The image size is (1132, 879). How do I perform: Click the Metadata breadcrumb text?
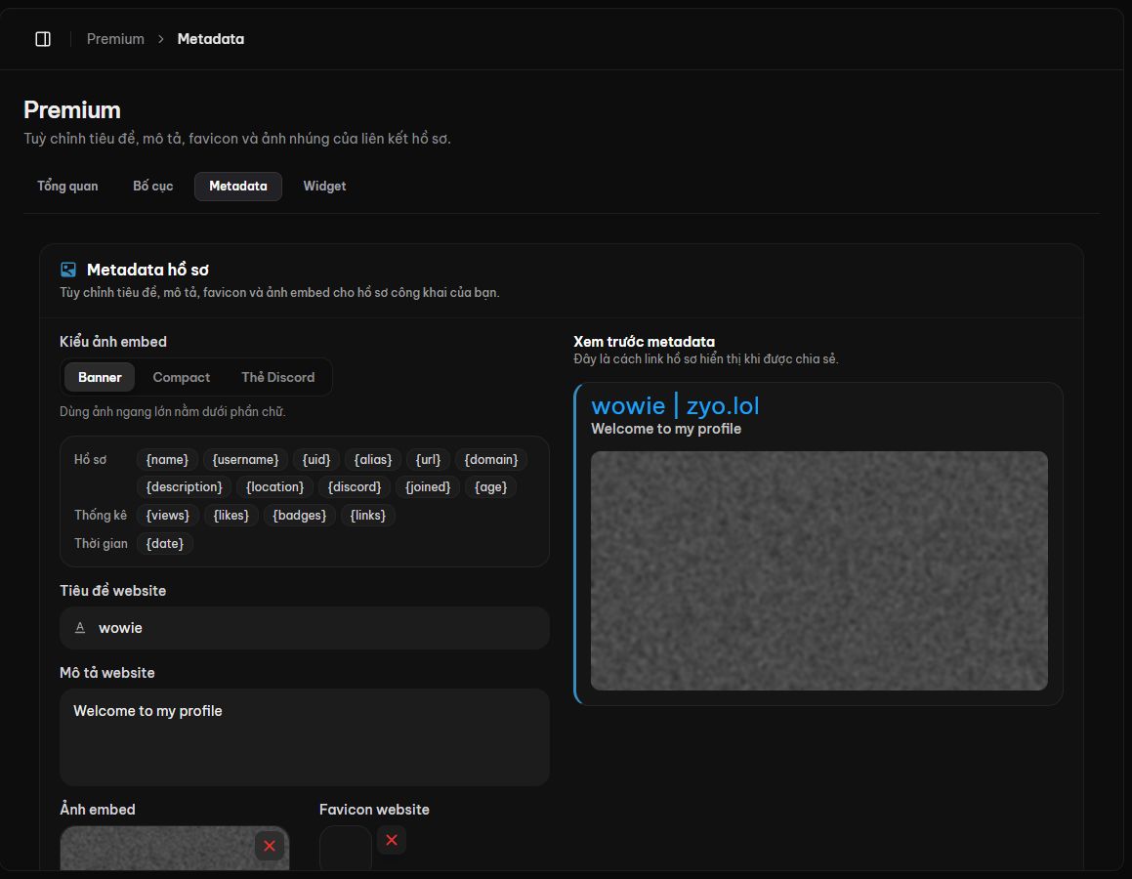click(x=211, y=39)
